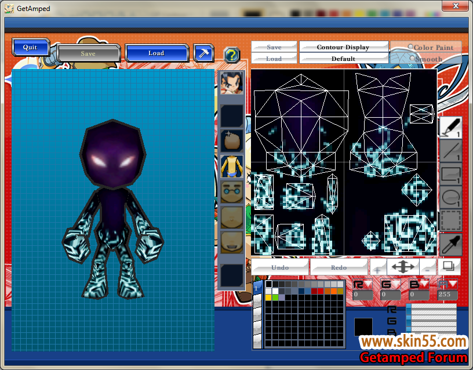
Task: Open the B channel dropdown arrow
Action: pos(424,284)
